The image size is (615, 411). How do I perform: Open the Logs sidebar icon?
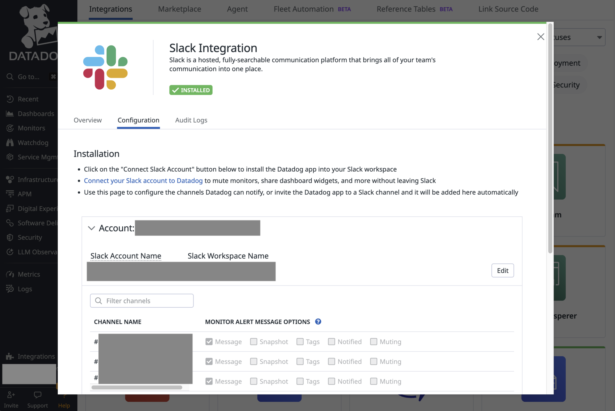pyautogui.click(x=10, y=289)
